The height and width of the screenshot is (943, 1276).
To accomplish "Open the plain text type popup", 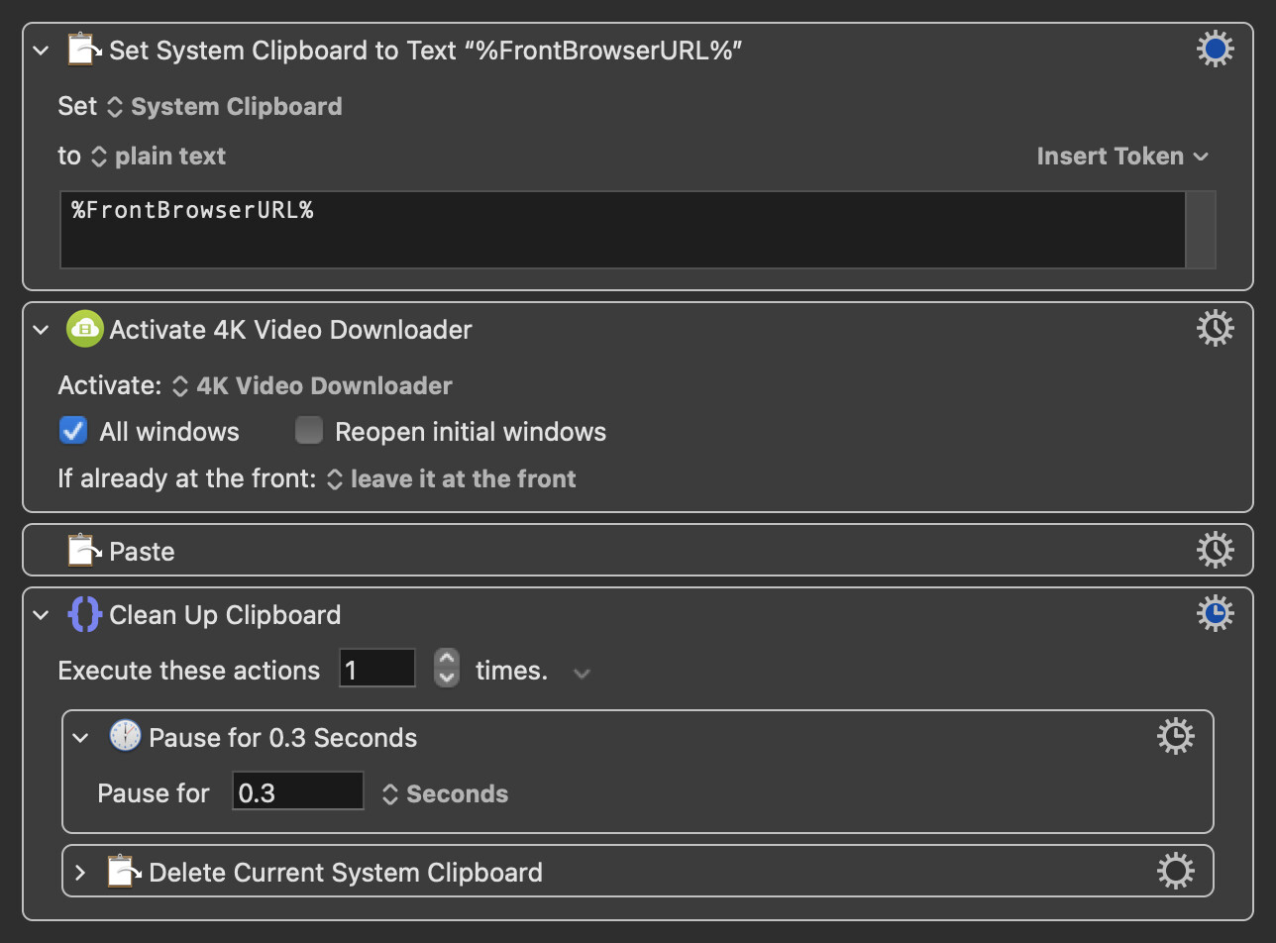I will [x=159, y=157].
